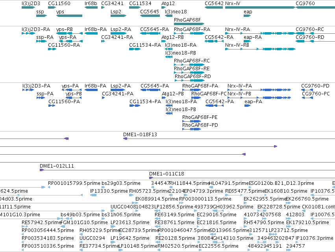Click EST RP001015799.5prime

(74, 183)
